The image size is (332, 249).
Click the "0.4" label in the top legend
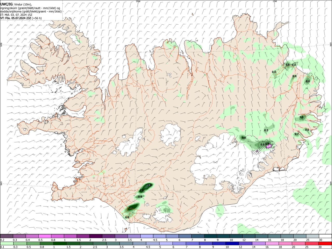28,240
